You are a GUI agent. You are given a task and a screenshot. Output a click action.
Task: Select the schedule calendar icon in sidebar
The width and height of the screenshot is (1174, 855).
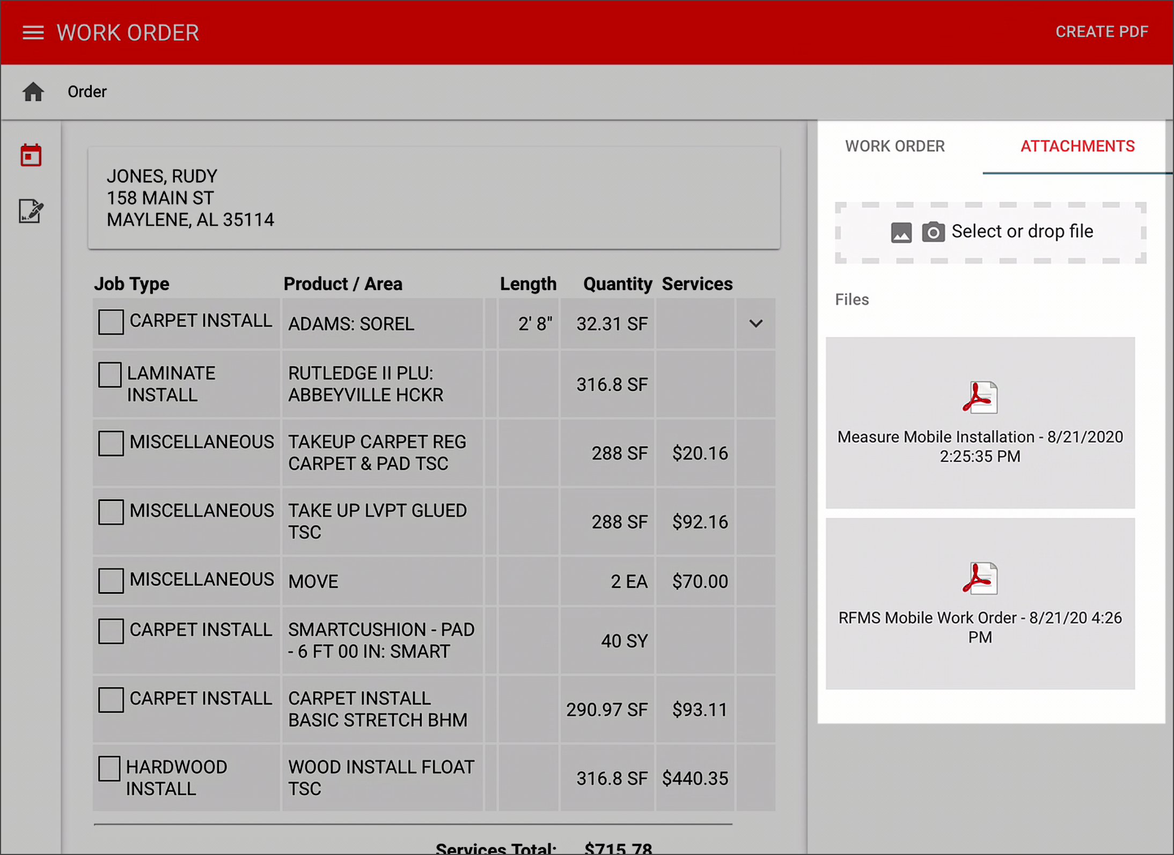[x=31, y=154]
